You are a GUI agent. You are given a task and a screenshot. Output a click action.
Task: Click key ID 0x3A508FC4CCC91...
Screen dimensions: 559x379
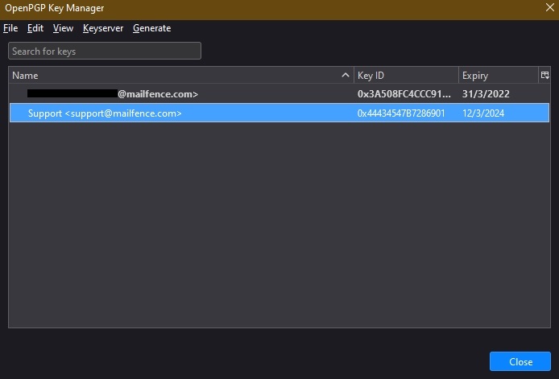404,93
